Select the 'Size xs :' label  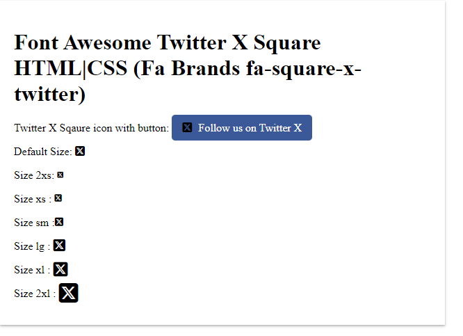pyautogui.click(x=32, y=199)
